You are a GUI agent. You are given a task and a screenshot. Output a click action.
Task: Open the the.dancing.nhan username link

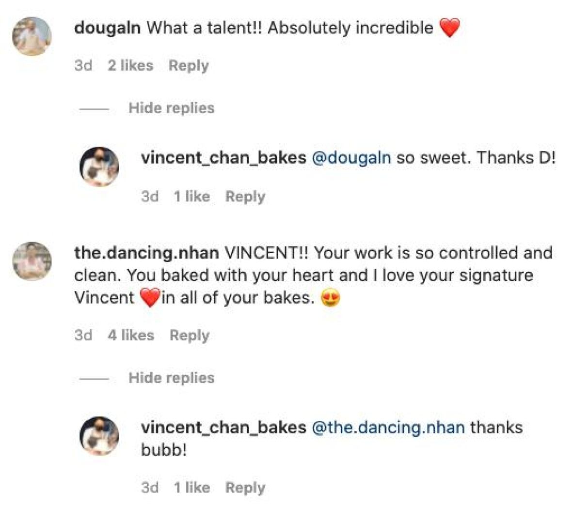pos(146,253)
